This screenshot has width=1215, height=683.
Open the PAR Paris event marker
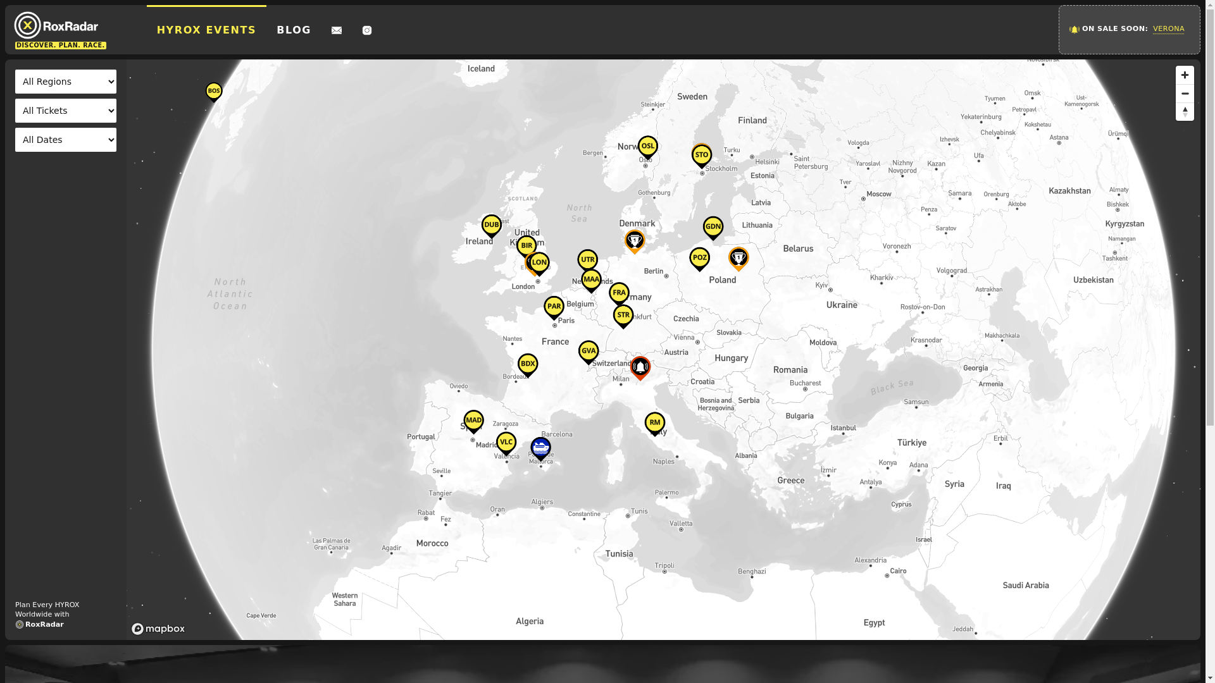click(554, 308)
